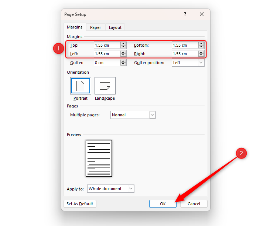
Task: Click the Cancel button
Action: point(194,204)
